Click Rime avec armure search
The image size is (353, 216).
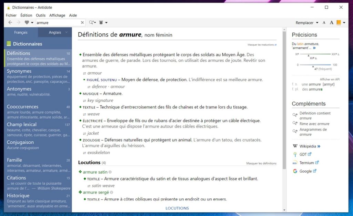[x=314, y=124]
